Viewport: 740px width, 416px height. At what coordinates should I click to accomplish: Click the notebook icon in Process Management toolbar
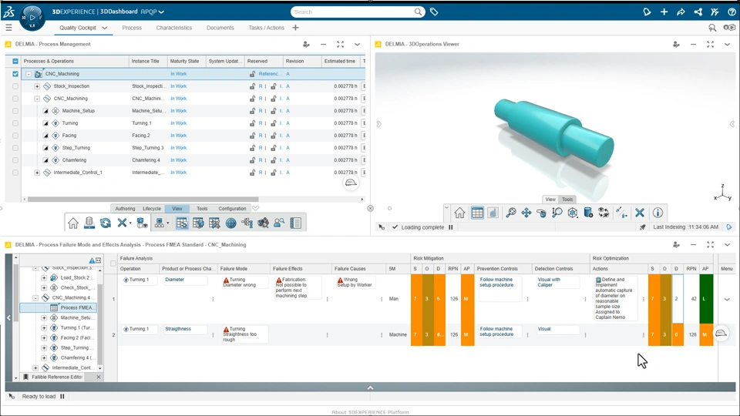tap(295, 223)
